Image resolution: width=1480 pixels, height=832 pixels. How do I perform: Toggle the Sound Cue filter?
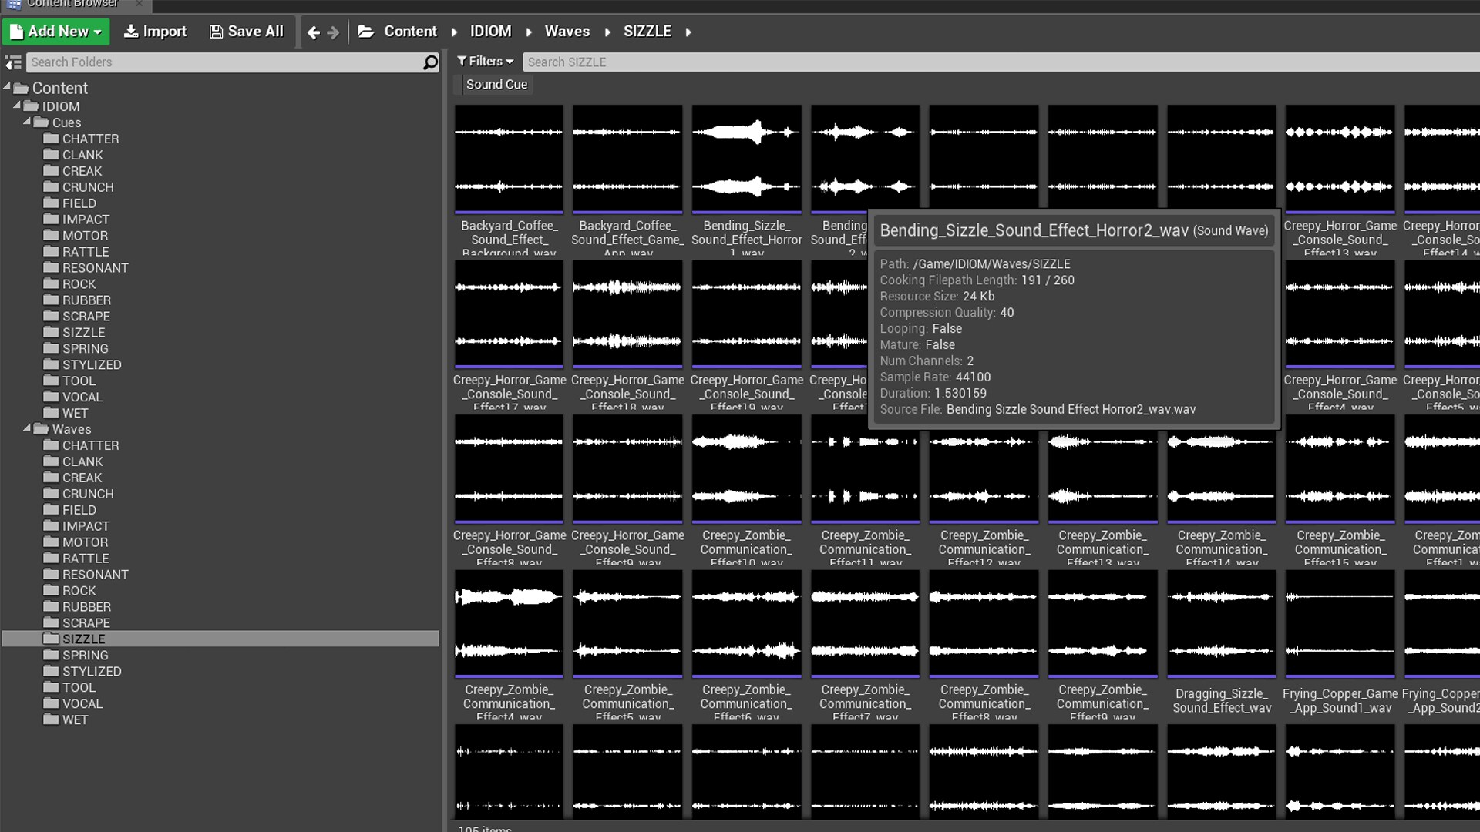click(496, 85)
